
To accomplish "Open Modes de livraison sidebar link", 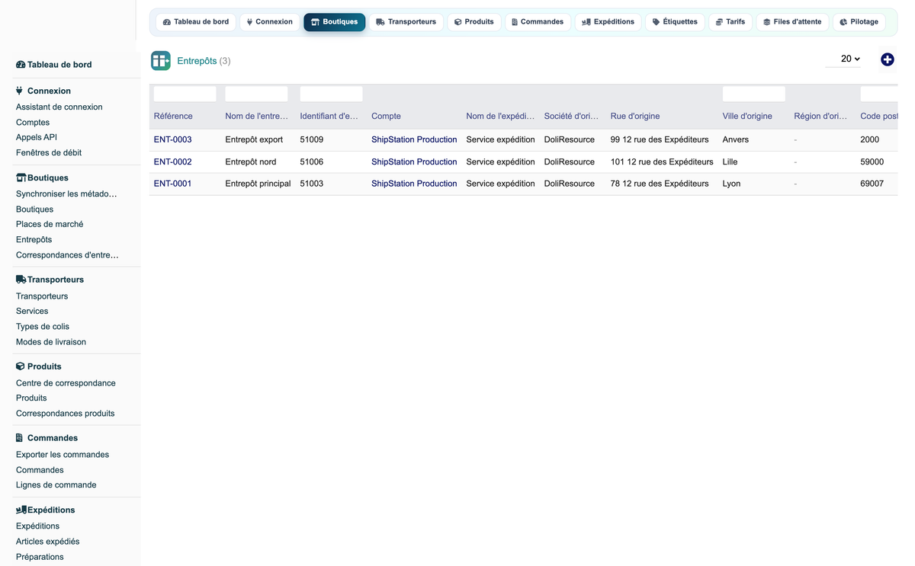I will click(51, 342).
